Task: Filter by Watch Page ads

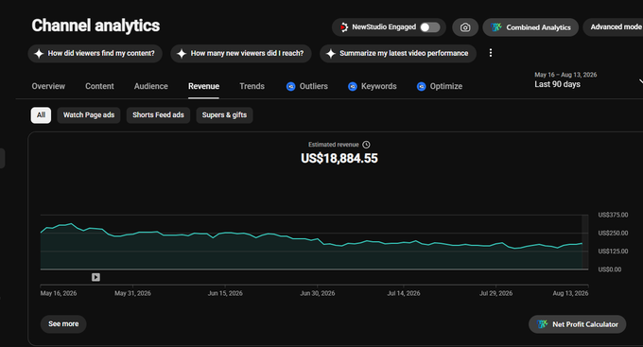Action: point(89,115)
